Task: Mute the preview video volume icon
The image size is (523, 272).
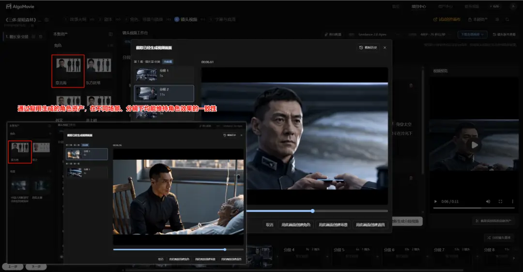Action: 488,201
